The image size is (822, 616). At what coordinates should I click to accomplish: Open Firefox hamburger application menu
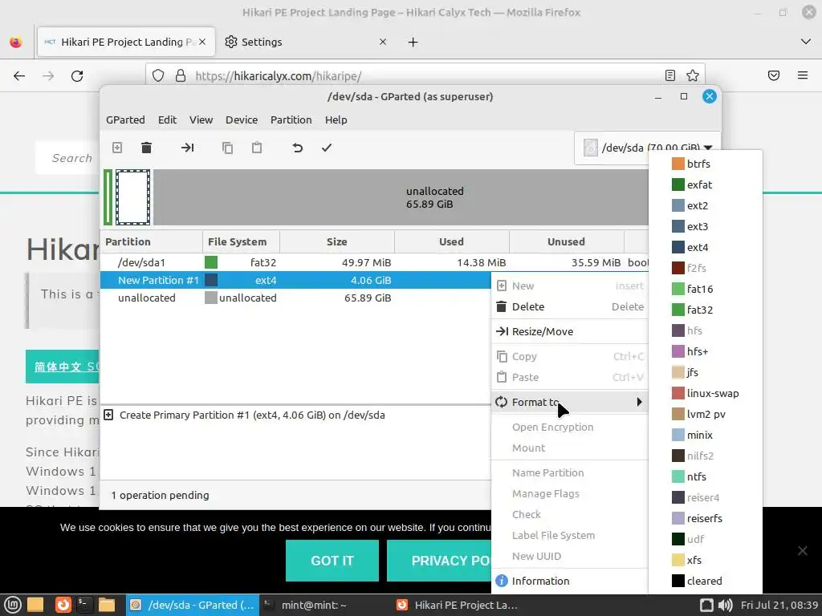[x=803, y=75]
